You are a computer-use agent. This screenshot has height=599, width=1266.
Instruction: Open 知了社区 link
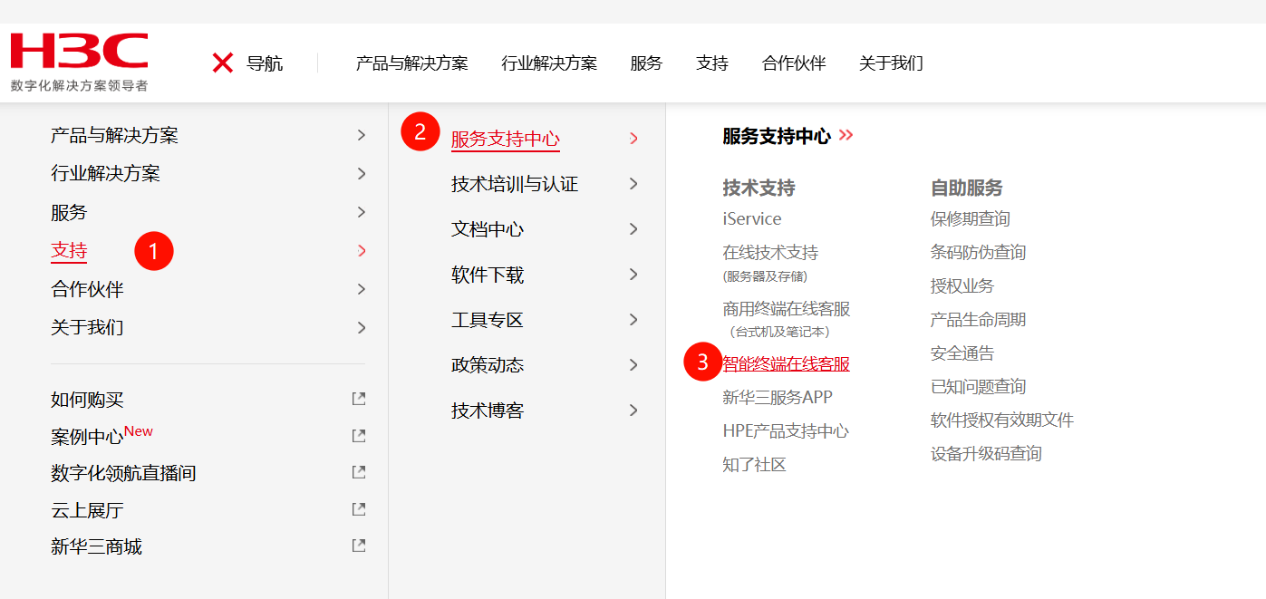pos(754,464)
